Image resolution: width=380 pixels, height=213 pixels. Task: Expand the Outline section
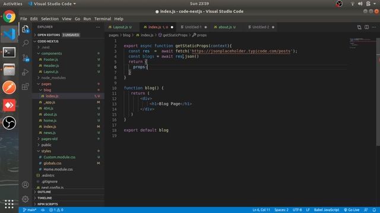(68, 192)
